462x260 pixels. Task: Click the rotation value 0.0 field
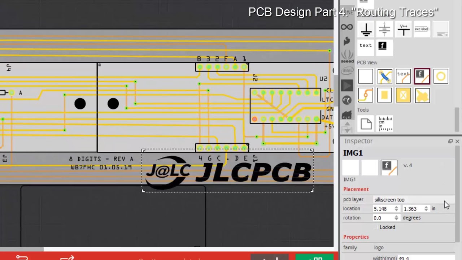pyautogui.click(x=384, y=218)
